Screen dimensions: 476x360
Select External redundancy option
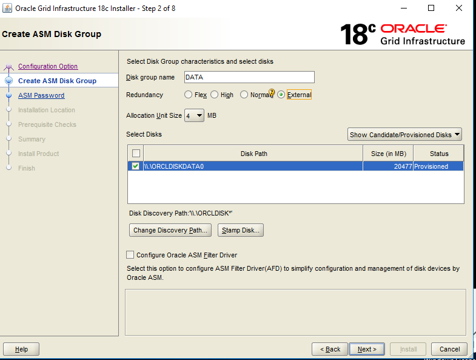(x=281, y=95)
